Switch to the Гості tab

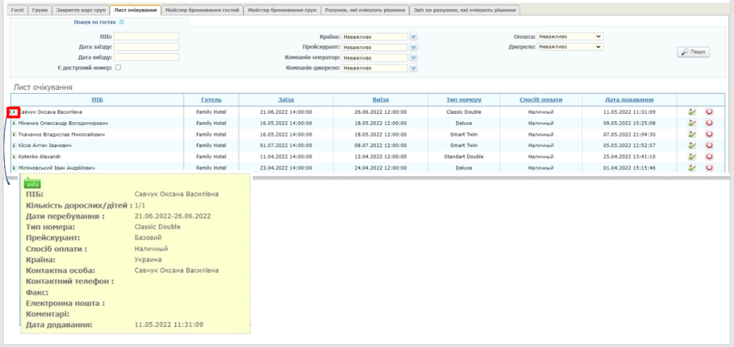(x=17, y=10)
